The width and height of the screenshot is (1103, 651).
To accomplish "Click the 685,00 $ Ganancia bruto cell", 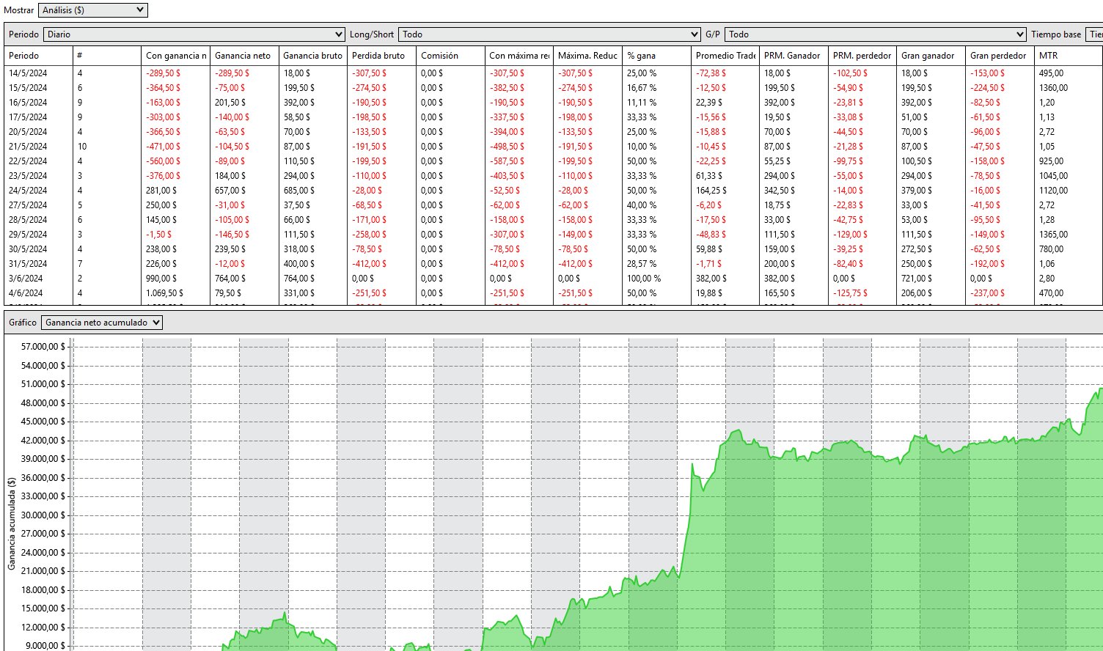I will 313,191.
